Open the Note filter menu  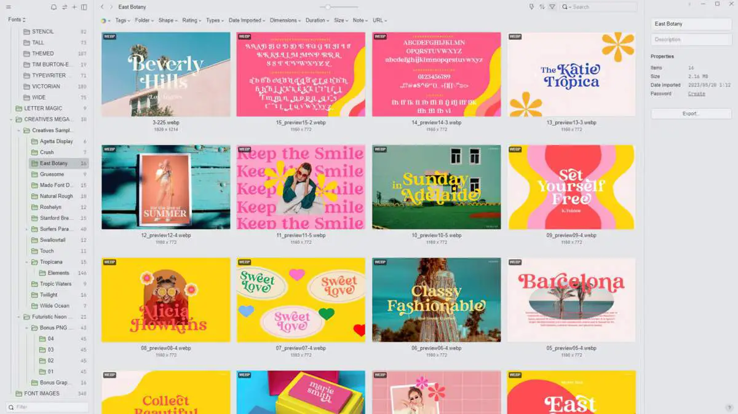click(x=360, y=20)
